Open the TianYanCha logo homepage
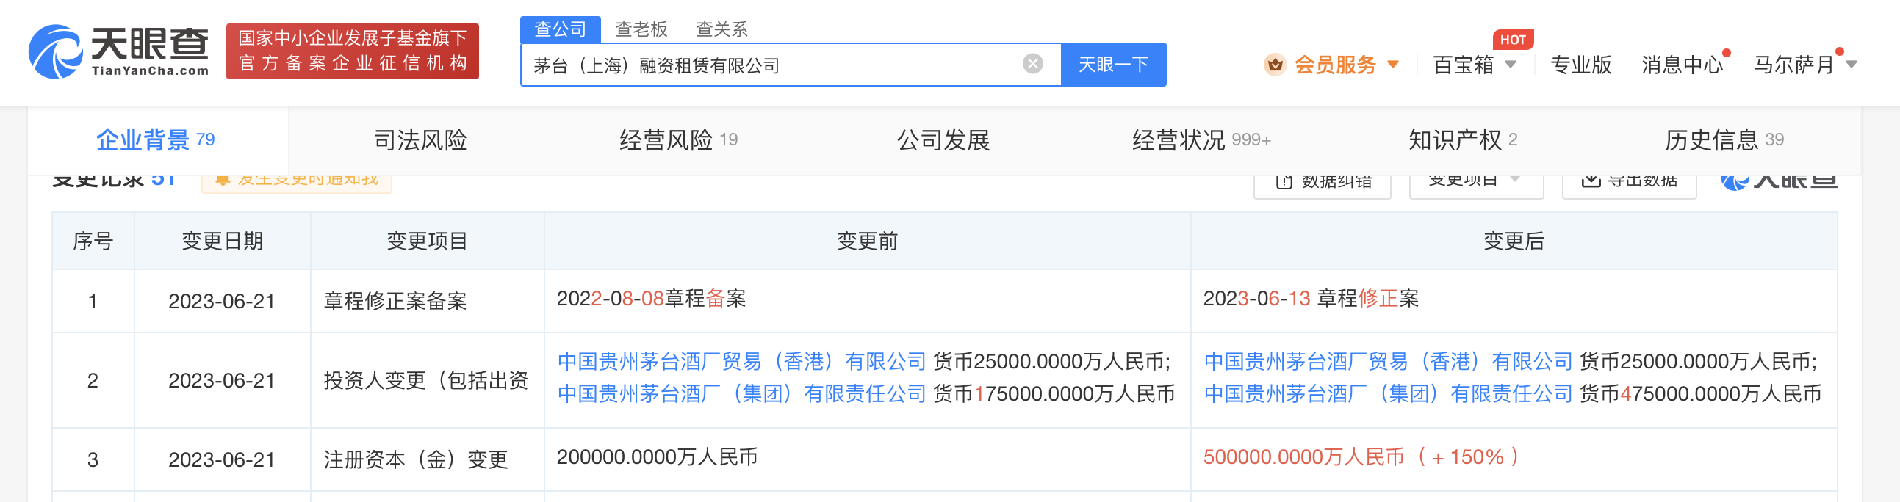 tap(119, 51)
